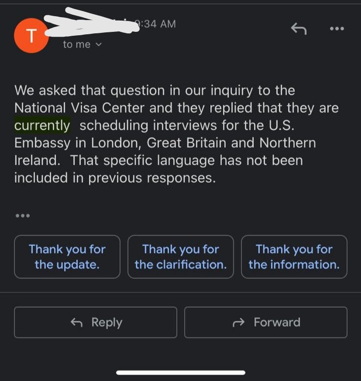Choose "Thank you for the clarification." suggestion
The width and height of the screenshot is (361, 381).
pyautogui.click(x=180, y=257)
